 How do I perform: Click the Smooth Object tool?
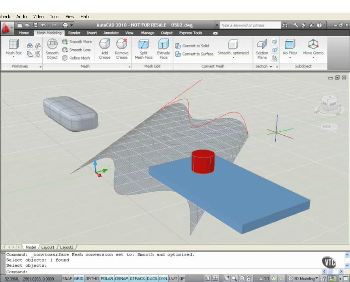[52, 49]
